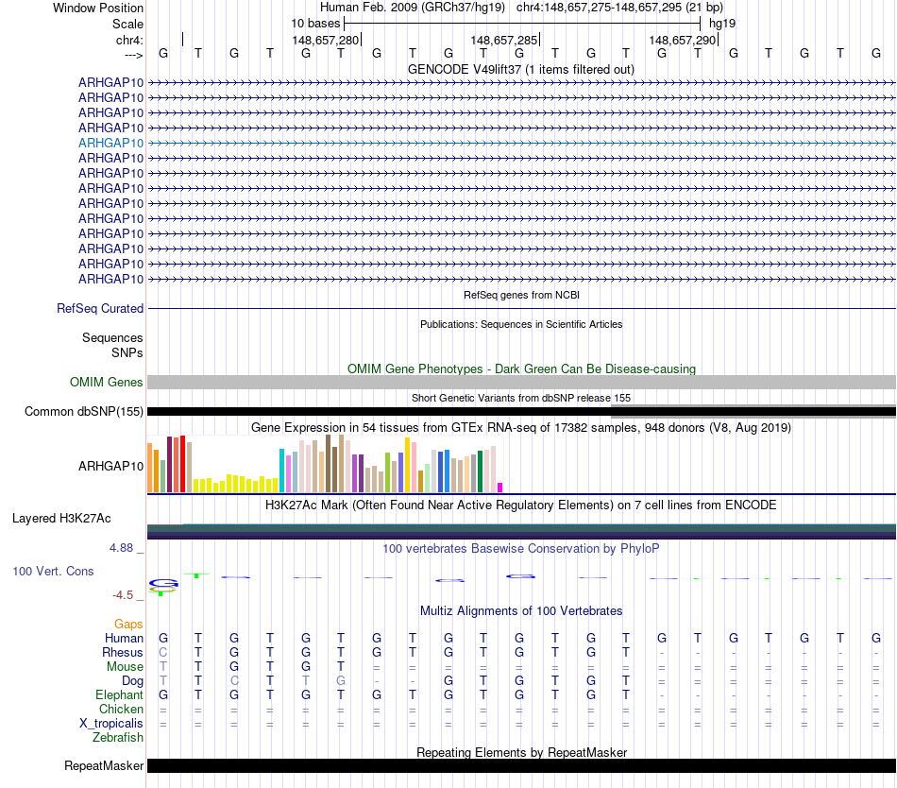This screenshot has height=788, width=897.
Task: Open the RefSeq genes from NCBI title
Action: pyautogui.click(x=521, y=296)
